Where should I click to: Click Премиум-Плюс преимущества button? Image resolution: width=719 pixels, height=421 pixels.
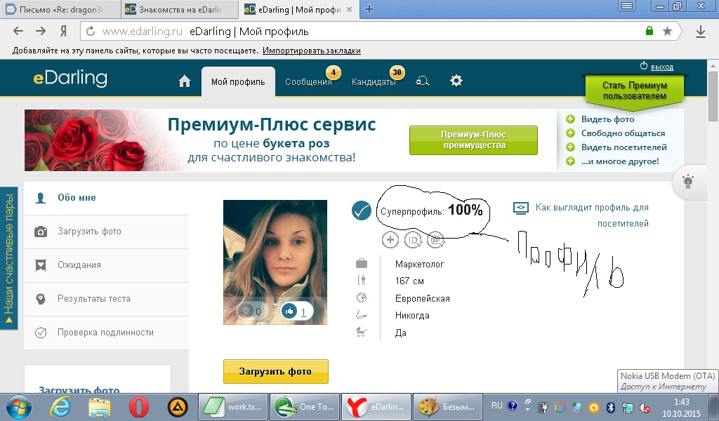(473, 140)
